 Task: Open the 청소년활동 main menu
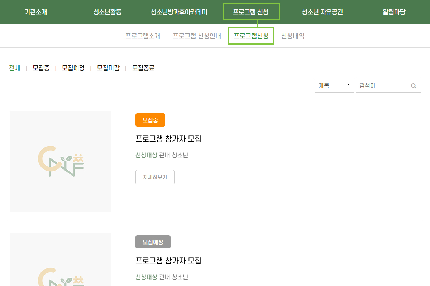click(x=107, y=12)
